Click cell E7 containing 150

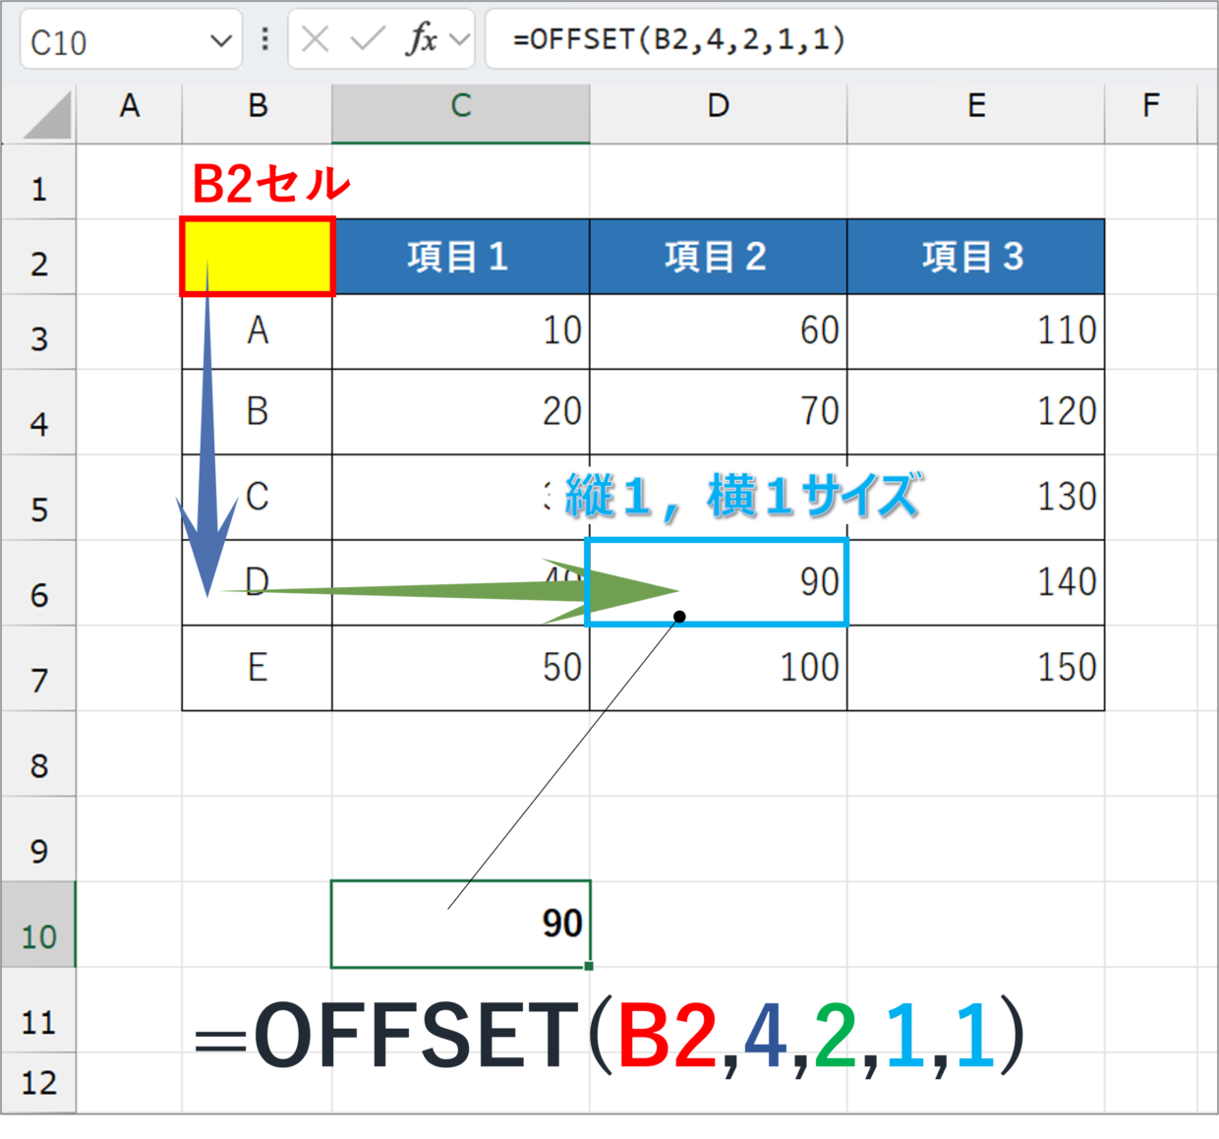[976, 668]
